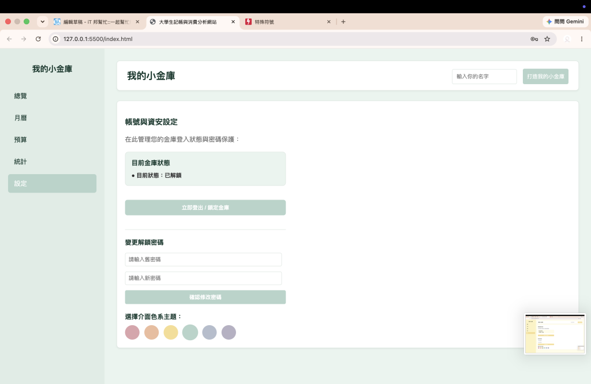Switch to the 編輯草稿 iT 邦幫忙 tab
This screenshot has width=591, height=384.
click(x=96, y=22)
